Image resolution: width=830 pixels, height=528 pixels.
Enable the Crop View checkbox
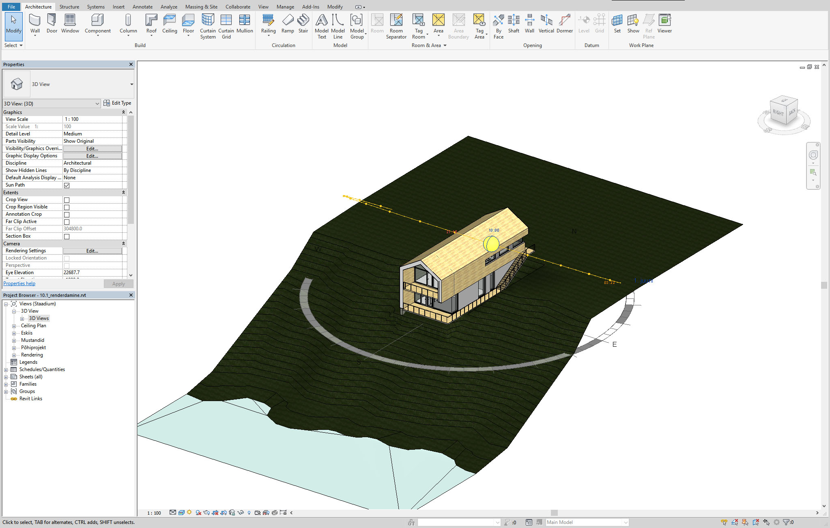click(67, 200)
